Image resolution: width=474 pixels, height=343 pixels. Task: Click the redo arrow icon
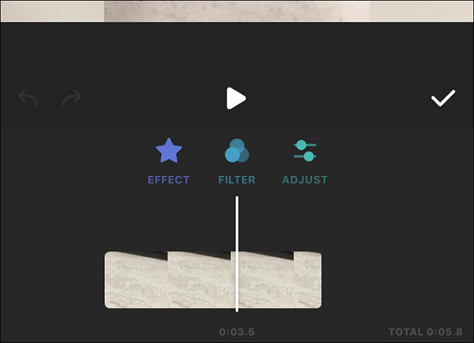coord(71,98)
